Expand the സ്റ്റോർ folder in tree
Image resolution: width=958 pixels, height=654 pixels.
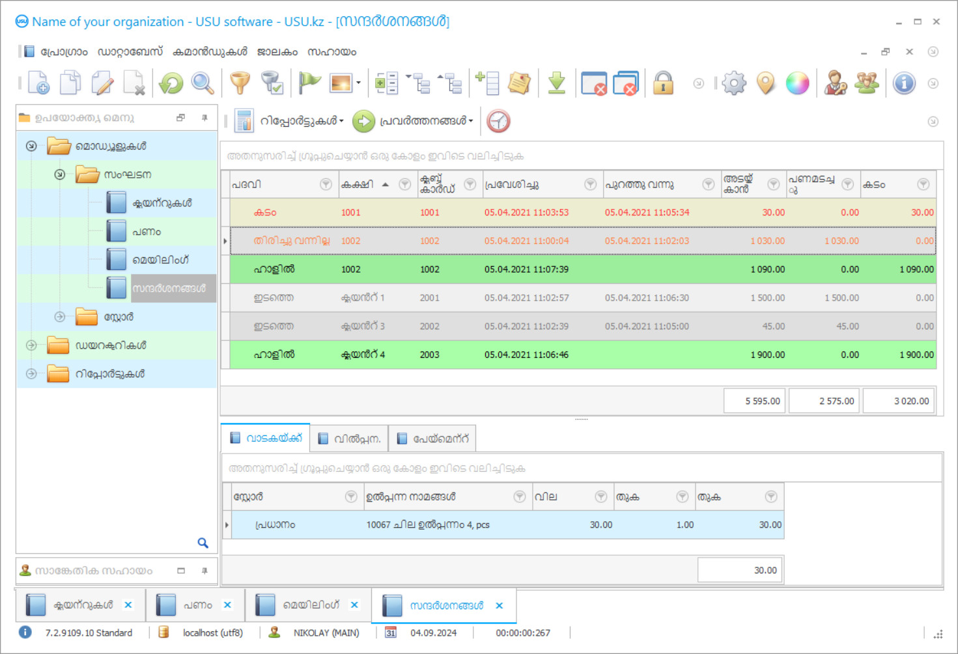pos(60,317)
